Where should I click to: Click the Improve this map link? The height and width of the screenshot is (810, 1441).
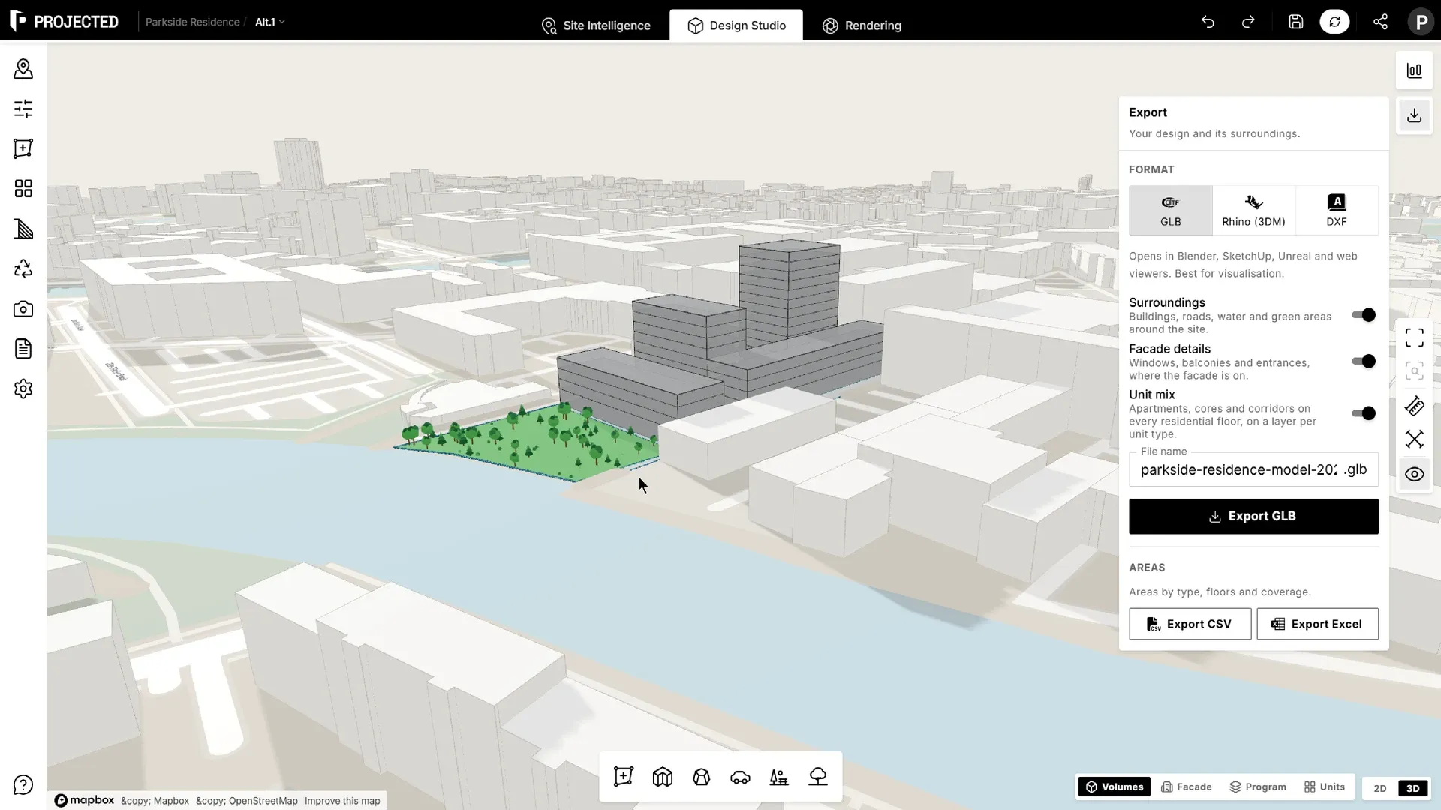tap(342, 801)
